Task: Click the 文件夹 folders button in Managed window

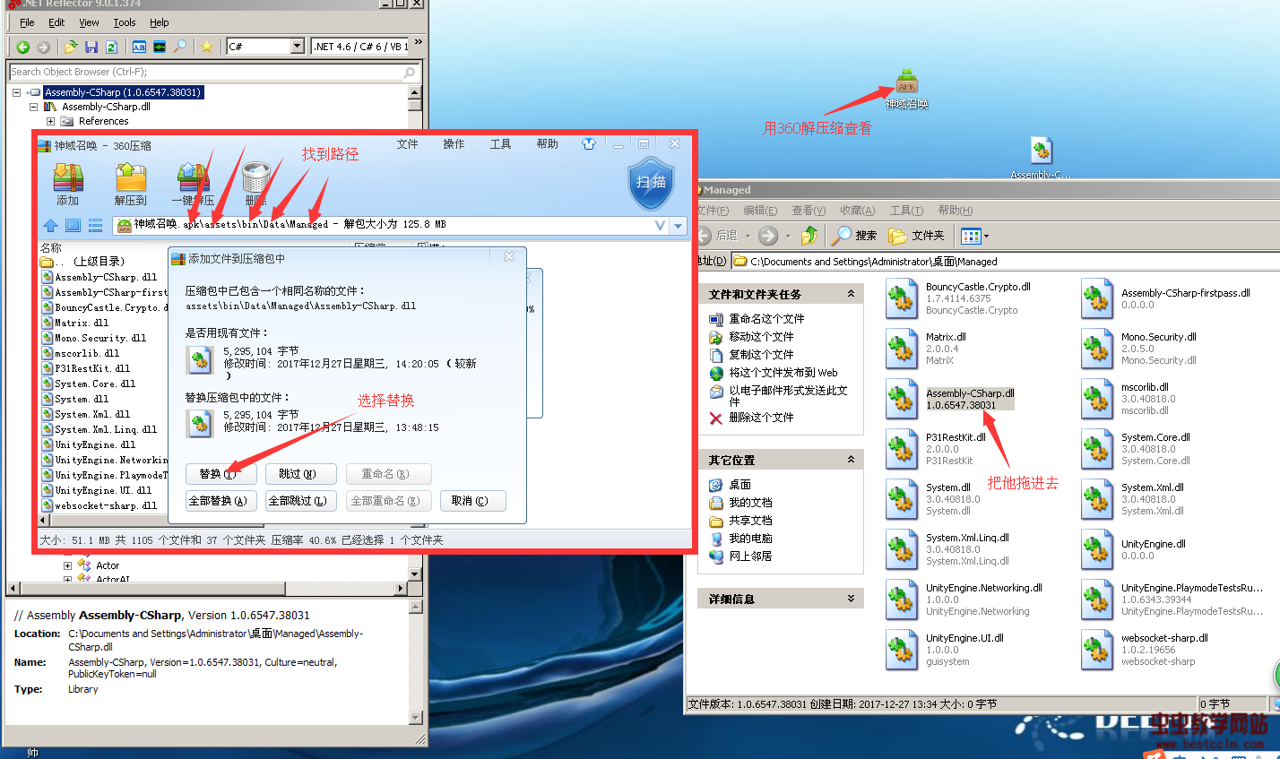Action: tap(916, 235)
